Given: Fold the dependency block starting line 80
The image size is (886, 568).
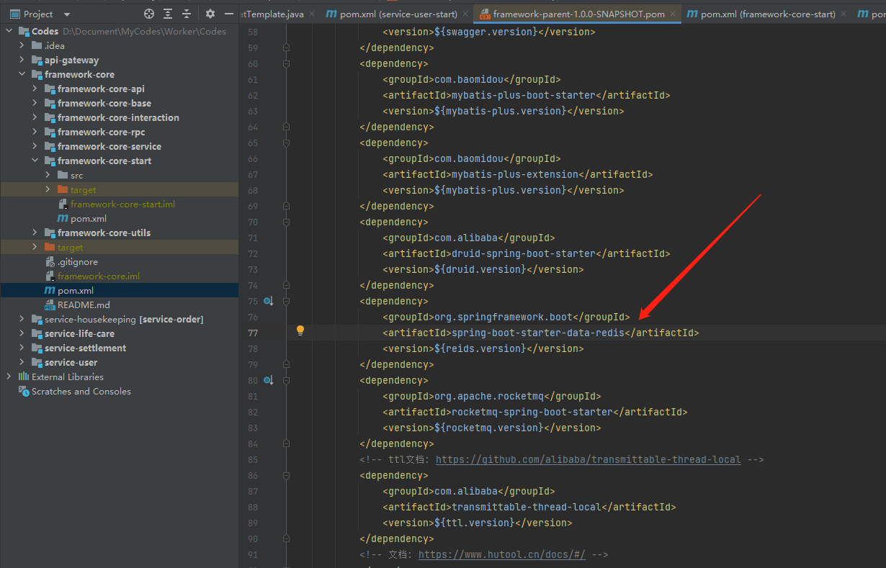Looking at the screenshot, I should point(286,380).
